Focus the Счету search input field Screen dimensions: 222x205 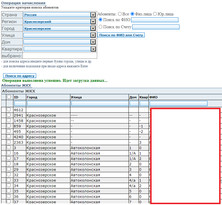(x=156, y=27)
